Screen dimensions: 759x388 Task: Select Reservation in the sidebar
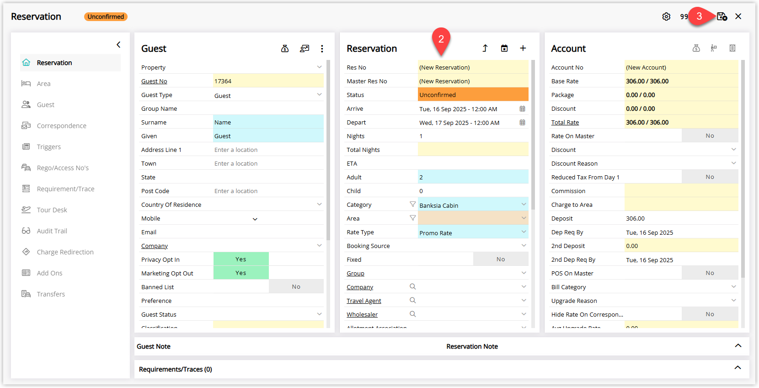(x=70, y=63)
